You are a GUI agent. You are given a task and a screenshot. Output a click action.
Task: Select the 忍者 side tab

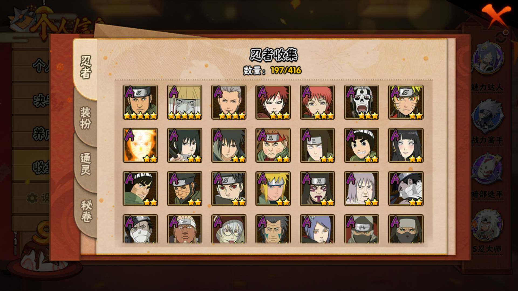click(x=86, y=68)
